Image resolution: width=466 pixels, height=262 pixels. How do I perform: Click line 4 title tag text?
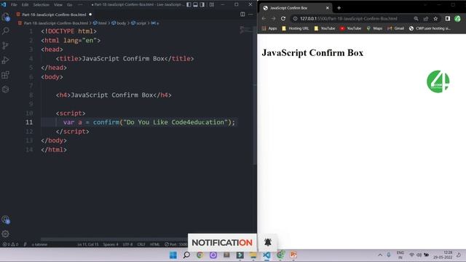click(125, 58)
